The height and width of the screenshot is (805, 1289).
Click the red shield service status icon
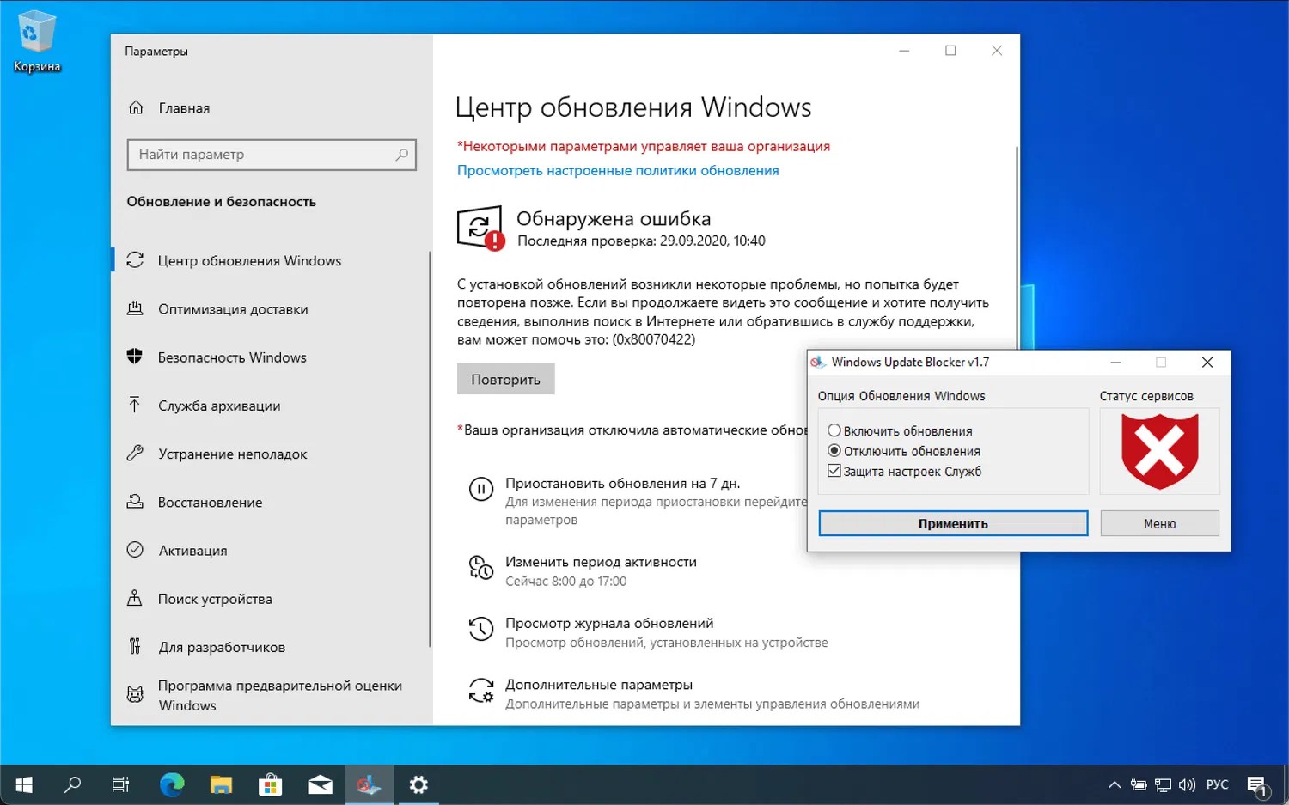point(1159,451)
